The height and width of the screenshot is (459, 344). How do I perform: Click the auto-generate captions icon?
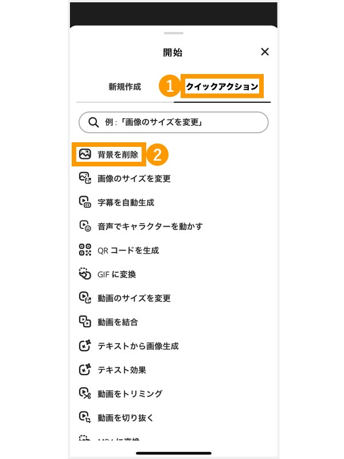pyautogui.click(x=85, y=203)
